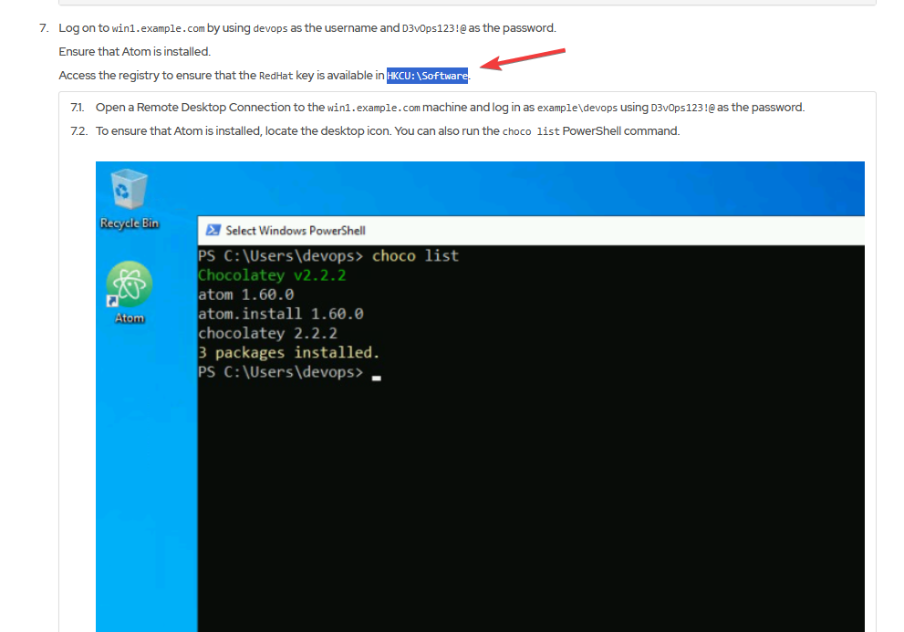Viewport: 904px width, 632px height.
Task: Click the RedHat key name text
Action: pos(276,76)
